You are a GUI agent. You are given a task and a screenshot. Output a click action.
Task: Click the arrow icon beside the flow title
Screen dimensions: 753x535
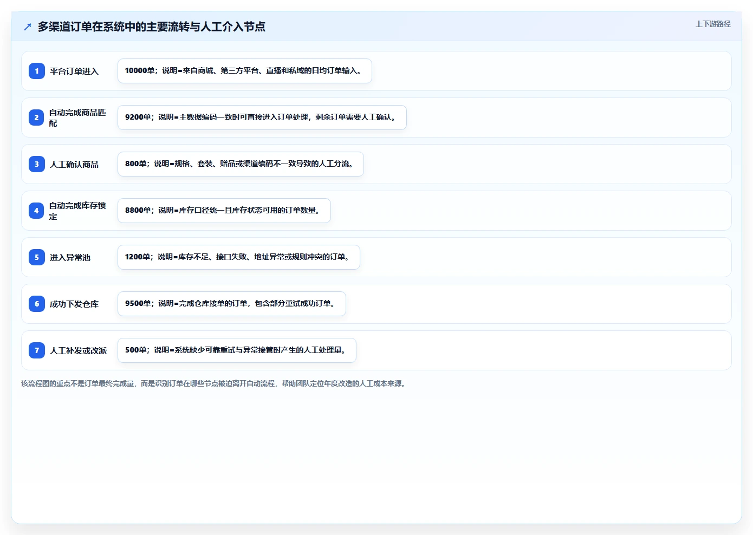tap(28, 27)
